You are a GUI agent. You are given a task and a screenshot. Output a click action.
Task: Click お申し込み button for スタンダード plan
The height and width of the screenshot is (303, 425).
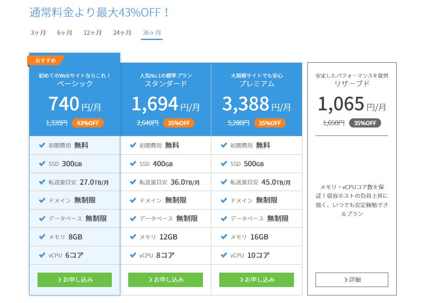(x=166, y=280)
